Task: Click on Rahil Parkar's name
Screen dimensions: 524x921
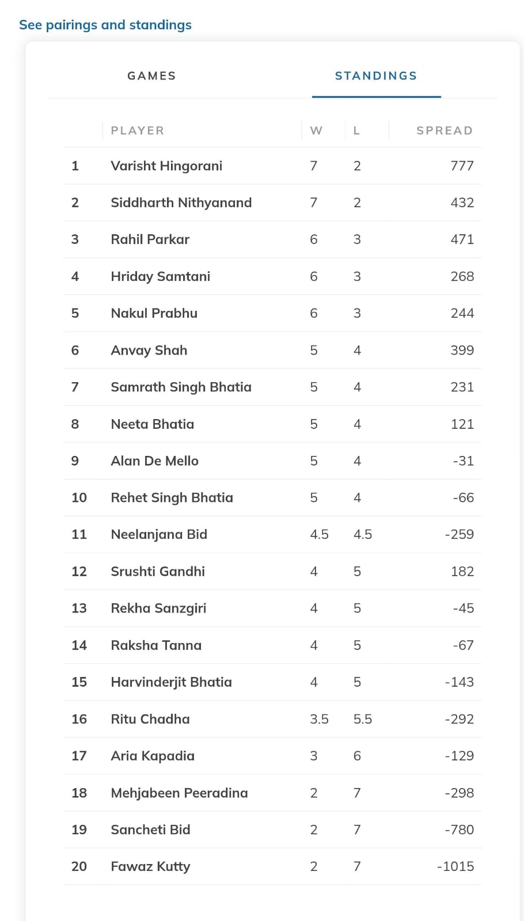Action: 150,239
